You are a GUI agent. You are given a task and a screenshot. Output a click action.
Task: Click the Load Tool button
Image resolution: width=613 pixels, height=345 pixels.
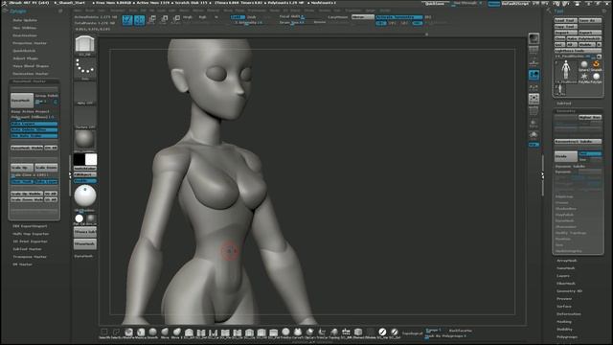[x=565, y=20]
